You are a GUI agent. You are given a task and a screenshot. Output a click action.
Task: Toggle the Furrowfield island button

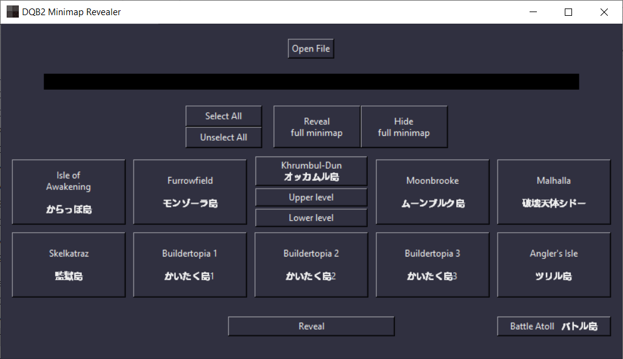[x=190, y=192]
